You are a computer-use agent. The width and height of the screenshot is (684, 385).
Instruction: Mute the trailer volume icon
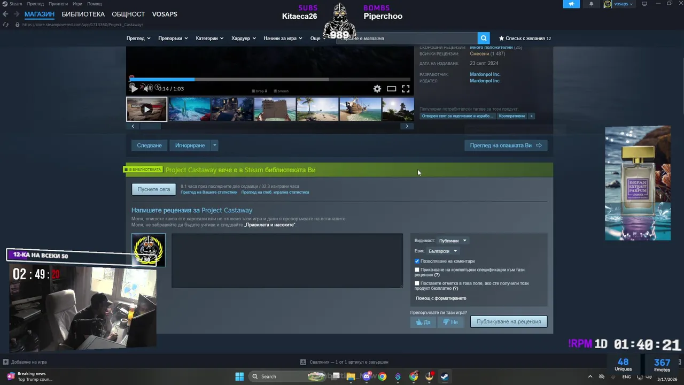(x=148, y=88)
